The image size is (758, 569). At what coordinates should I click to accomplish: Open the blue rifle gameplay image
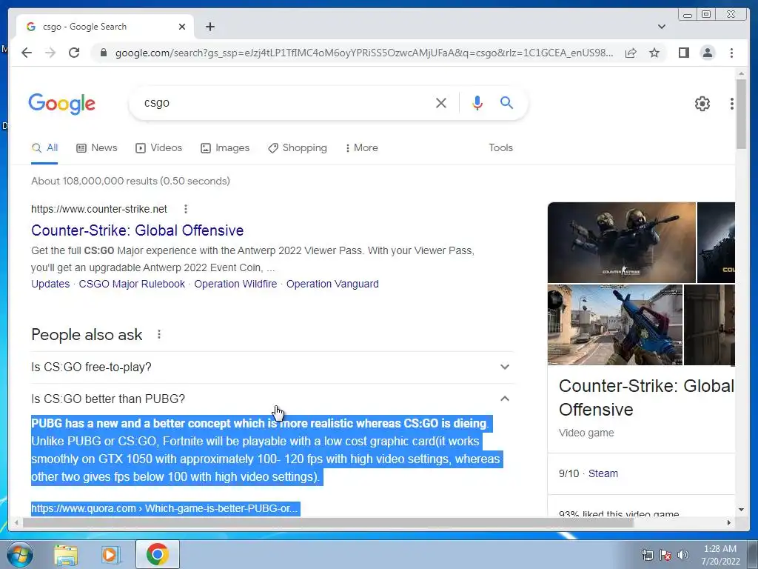(615, 325)
